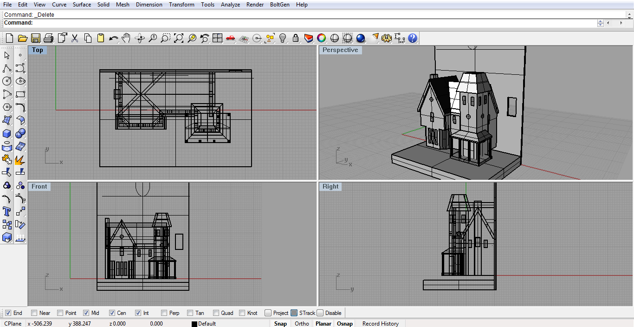Open the Perspective viewport title menu
634x327 pixels.
click(340, 50)
